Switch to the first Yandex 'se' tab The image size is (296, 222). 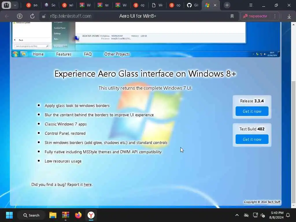32,5
